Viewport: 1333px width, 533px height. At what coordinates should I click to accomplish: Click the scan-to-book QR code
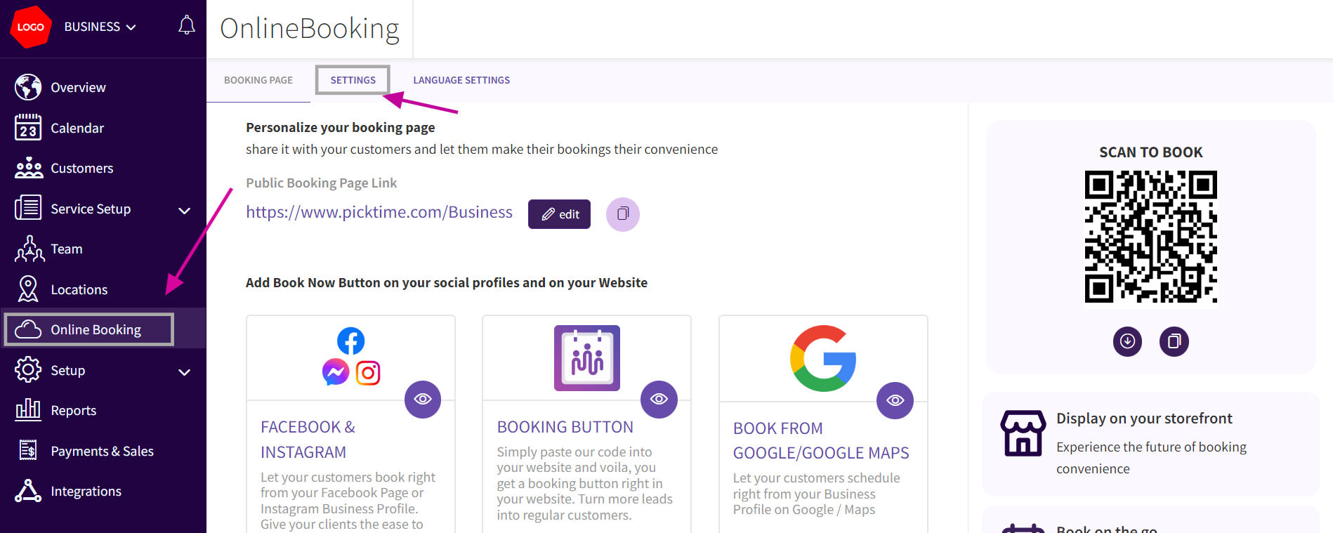[1150, 237]
